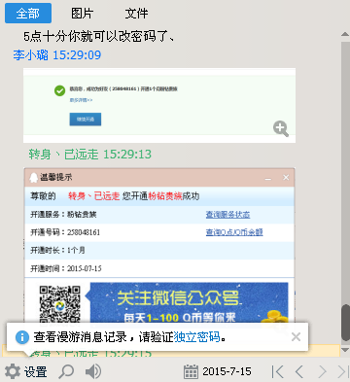Image resolution: width=350 pixels, height=382 pixels.
Task: Click the QR code in the screenshot
Action: tap(60, 304)
